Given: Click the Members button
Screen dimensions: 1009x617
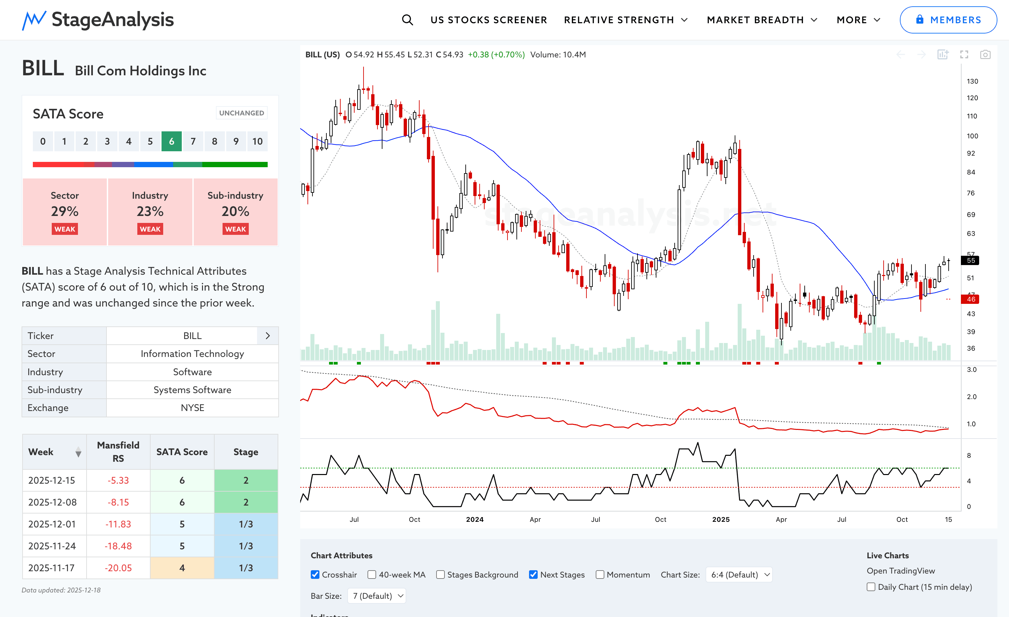Looking at the screenshot, I should (x=948, y=20).
